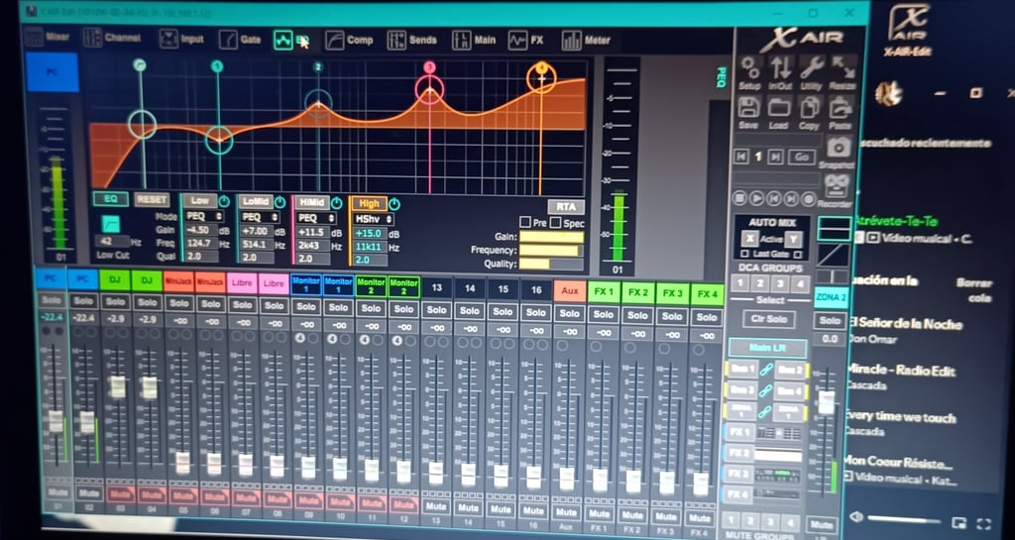Switch to the Mixer tab
The image size is (1015, 540).
[x=48, y=37]
